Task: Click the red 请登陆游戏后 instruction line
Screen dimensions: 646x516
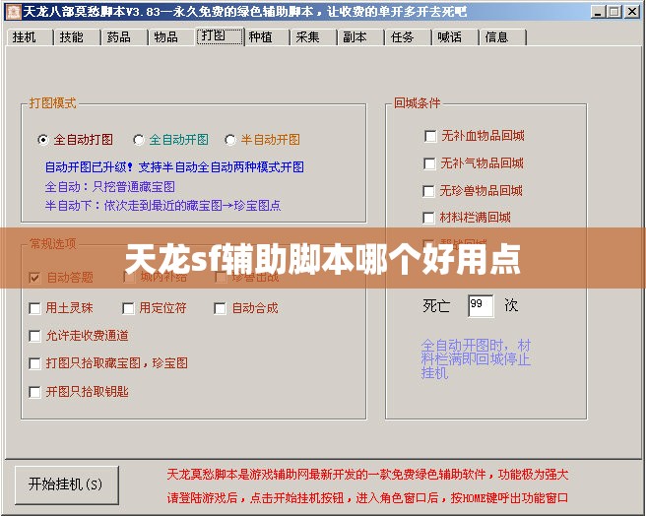Action: coord(367,498)
